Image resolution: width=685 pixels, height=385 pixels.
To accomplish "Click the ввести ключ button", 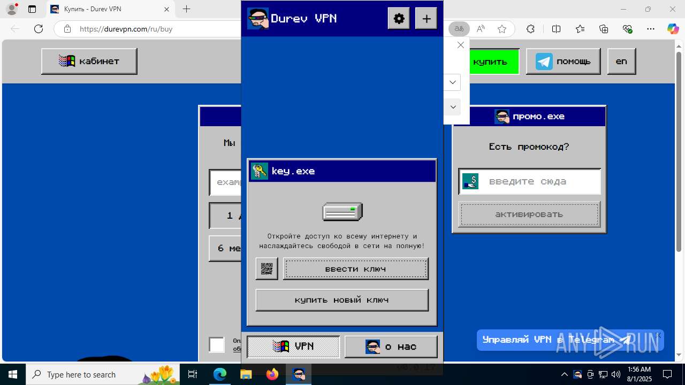I will click(x=355, y=269).
